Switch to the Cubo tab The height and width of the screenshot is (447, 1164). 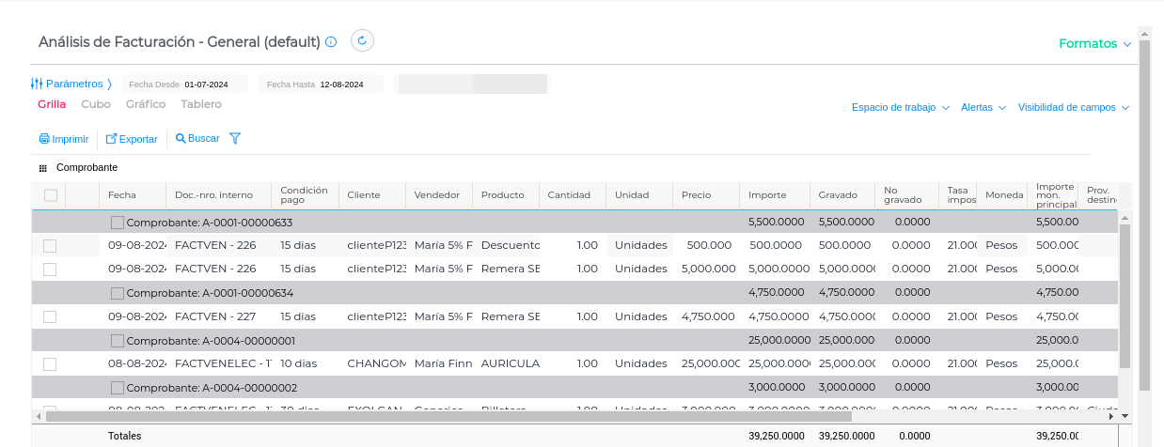pos(96,104)
